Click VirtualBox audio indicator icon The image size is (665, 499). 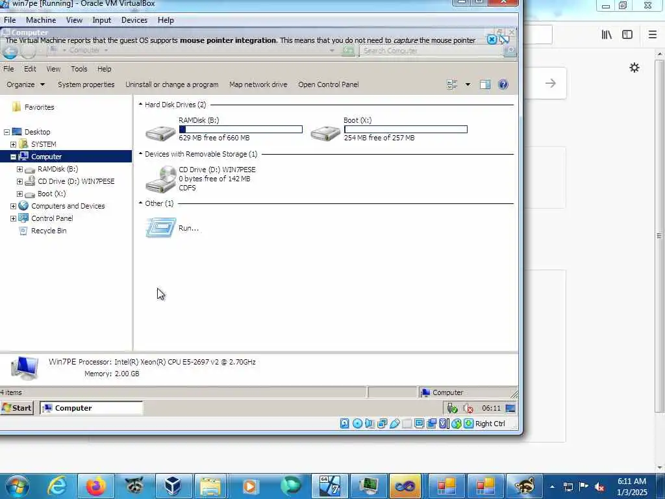(370, 424)
